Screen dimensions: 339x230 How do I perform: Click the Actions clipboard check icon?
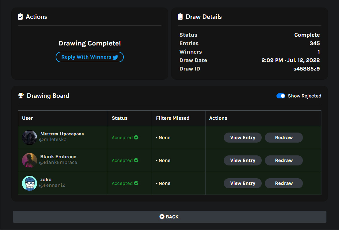coord(20,17)
